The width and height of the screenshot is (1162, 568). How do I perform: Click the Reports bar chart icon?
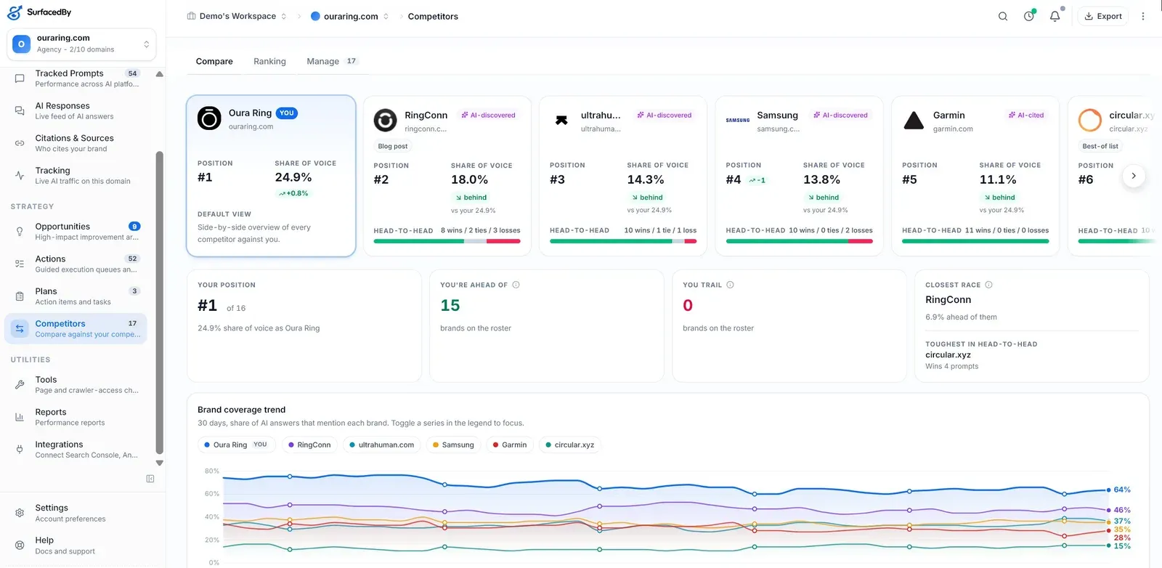[x=20, y=417]
